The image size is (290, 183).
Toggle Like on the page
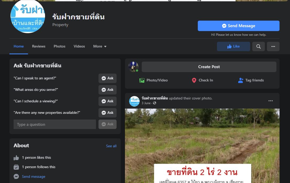pos(233,46)
